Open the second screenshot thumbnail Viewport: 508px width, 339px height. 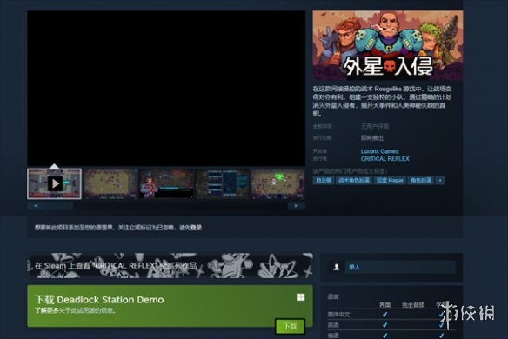pos(110,184)
